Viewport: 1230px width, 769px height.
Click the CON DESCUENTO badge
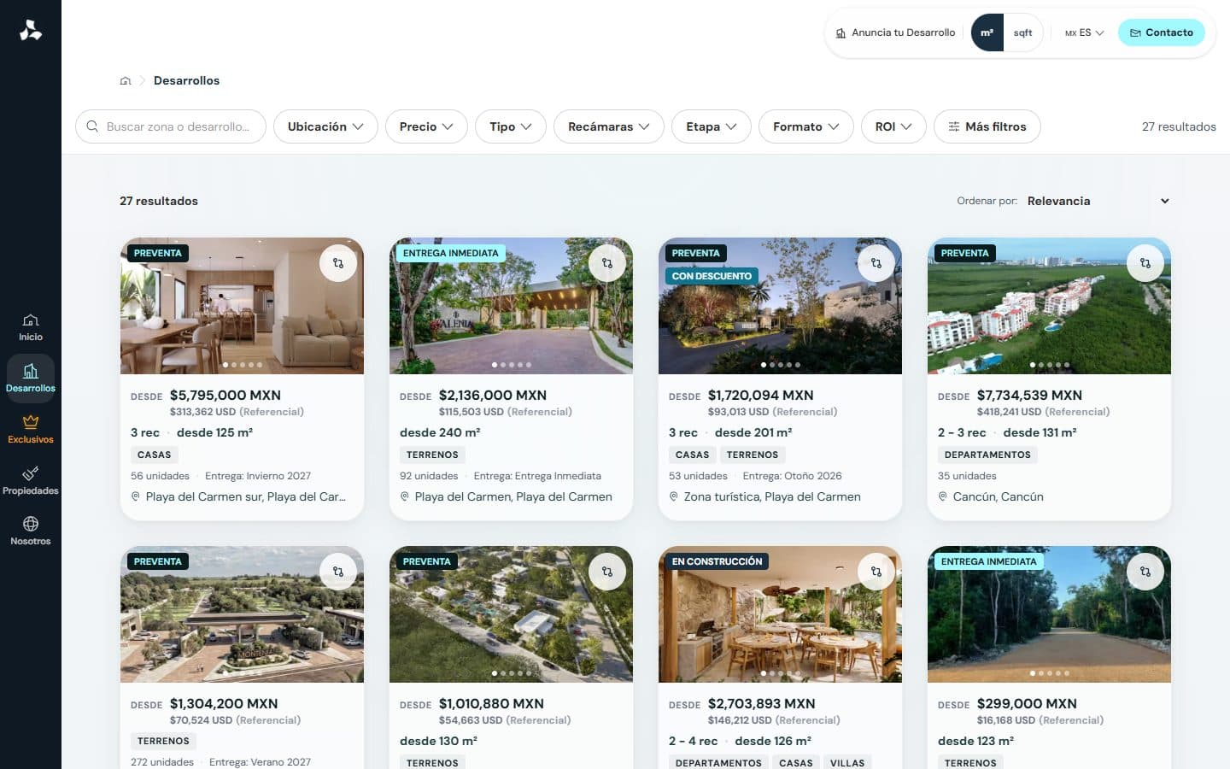point(712,276)
